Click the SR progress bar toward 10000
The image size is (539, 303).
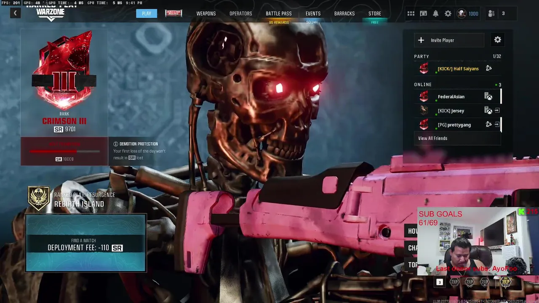coord(64,151)
